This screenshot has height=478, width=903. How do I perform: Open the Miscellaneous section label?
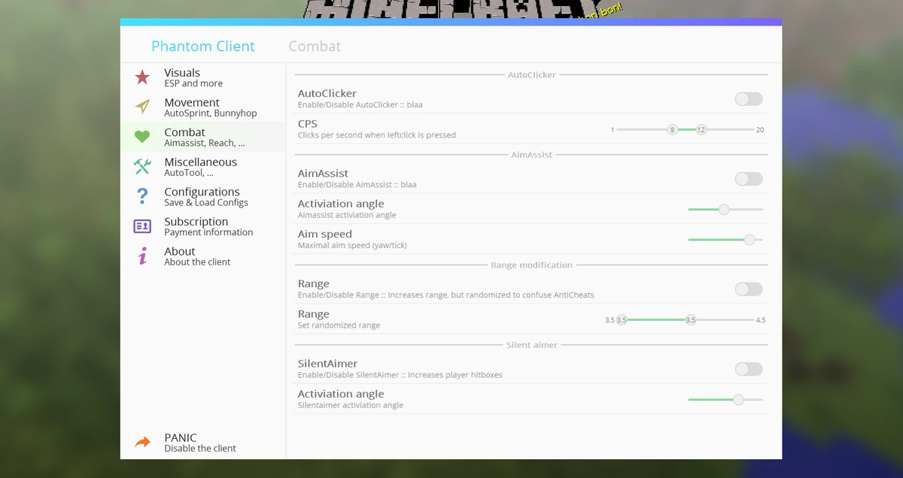click(200, 167)
